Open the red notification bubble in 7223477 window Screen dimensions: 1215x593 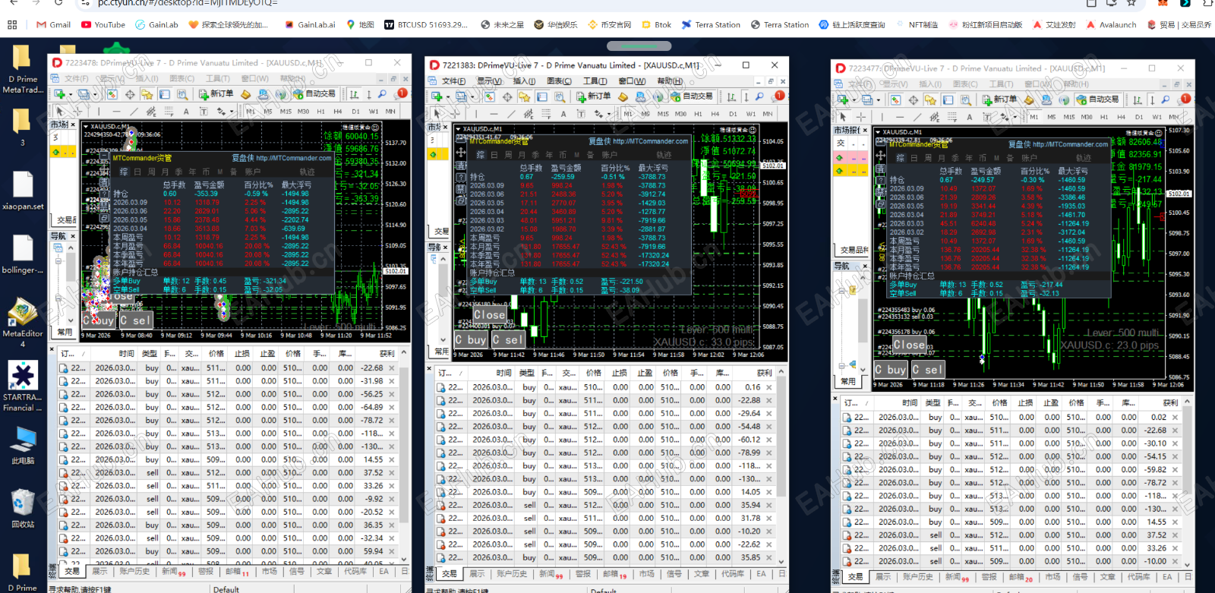(x=1185, y=99)
